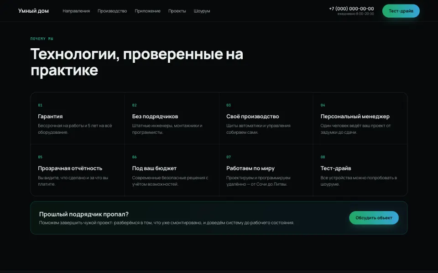438x273 pixels.
Task: Click card number 03 label
Action: coord(229,105)
